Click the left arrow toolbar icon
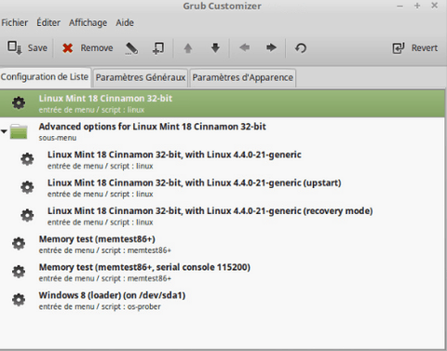Viewport: 447px width, 351px height. click(245, 47)
